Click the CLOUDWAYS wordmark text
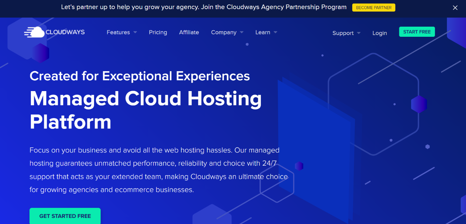Viewport: 466px width, 224px height. [x=65, y=32]
